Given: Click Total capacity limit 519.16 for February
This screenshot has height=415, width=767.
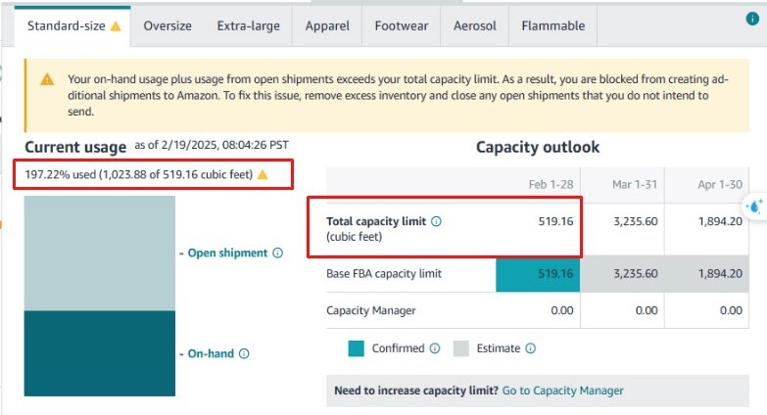Looking at the screenshot, I should pos(555,221).
